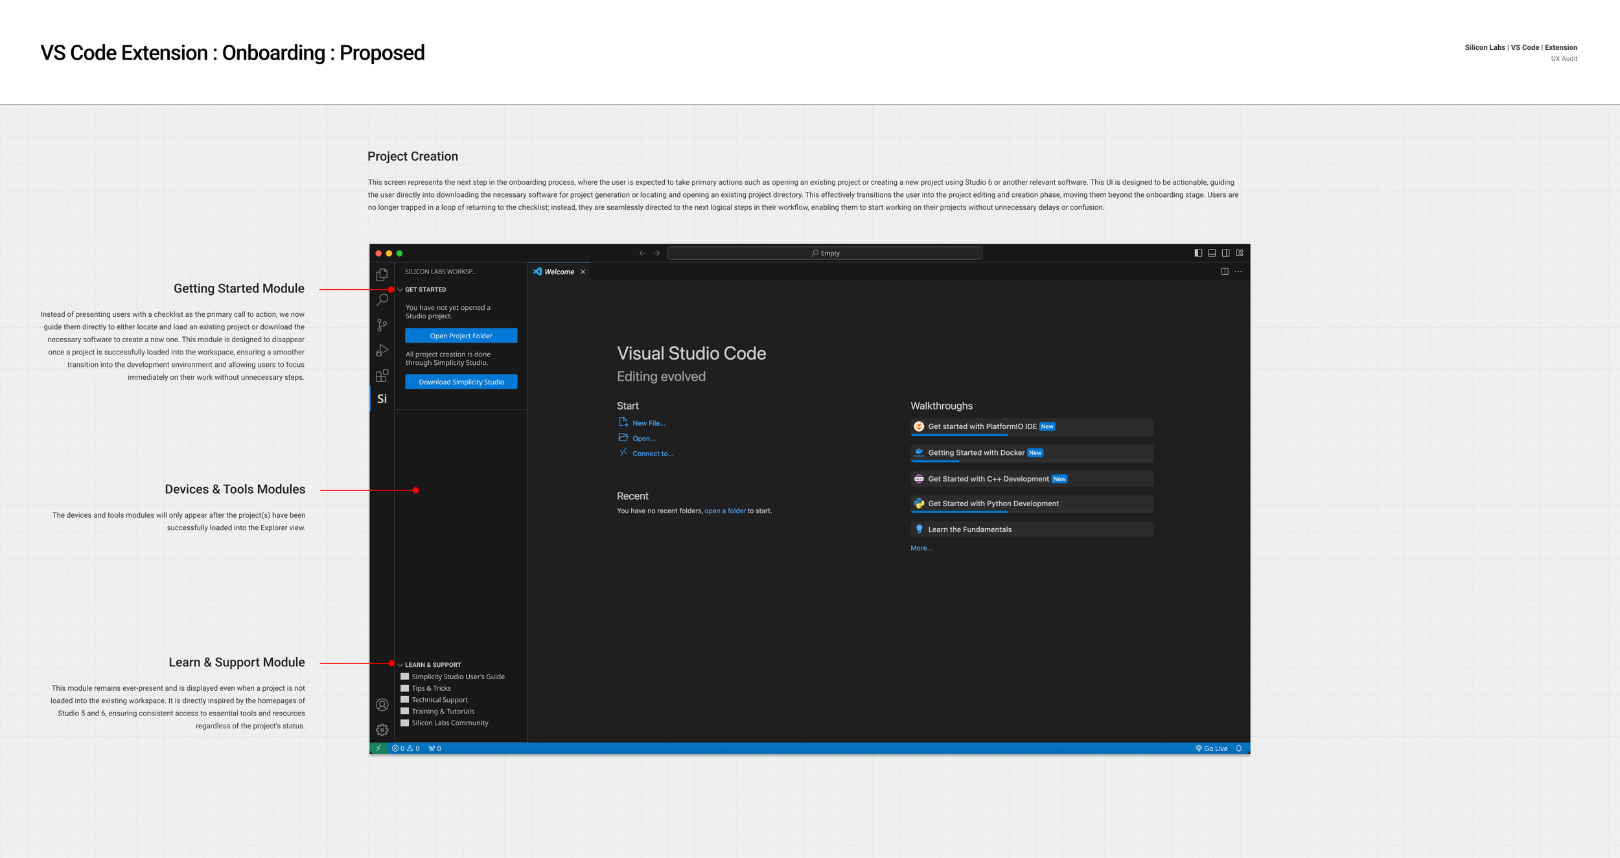This screenshot has width=1620, height=858.
Task: Click Download Simplicity Studio button
Action: (461, 382)
